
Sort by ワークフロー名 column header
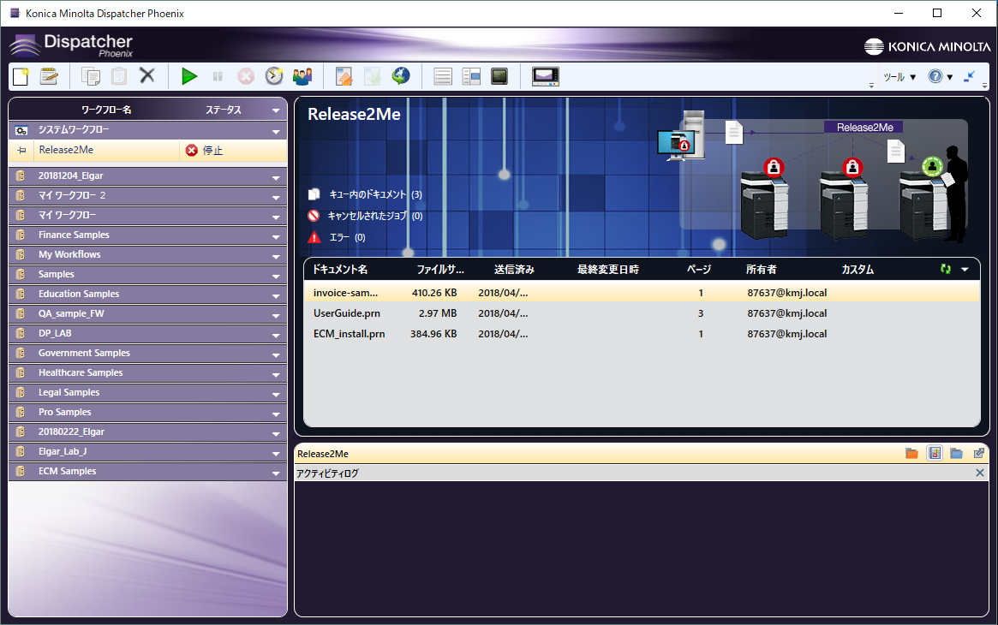(x=106, y=110)
